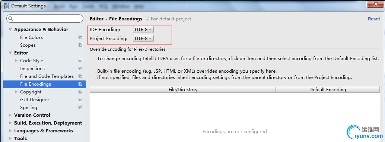Click the Reset link
This screenshot has height=142, width=385.
(374, 19)
